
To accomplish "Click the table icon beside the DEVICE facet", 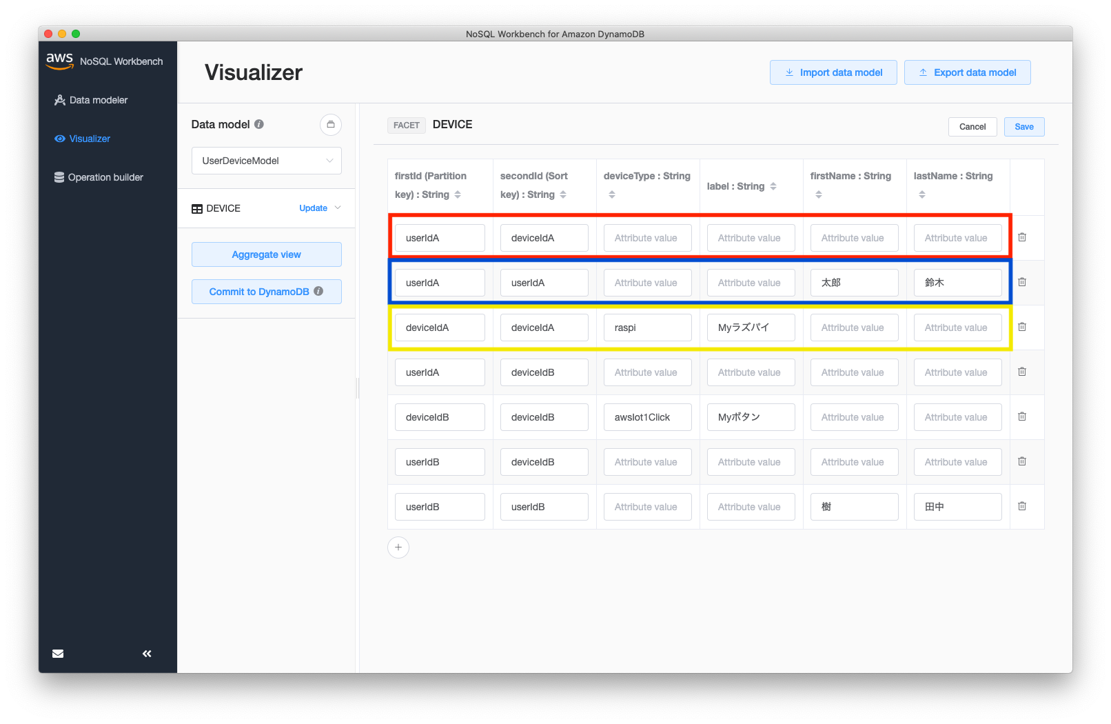I will [x=197, y=208].
